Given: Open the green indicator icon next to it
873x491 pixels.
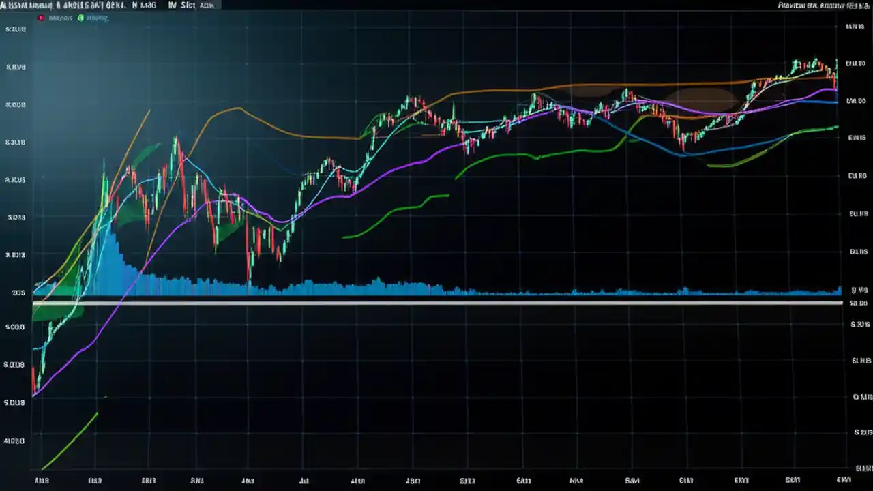Looking at the screenshot, I should click(x=80, y=18).
